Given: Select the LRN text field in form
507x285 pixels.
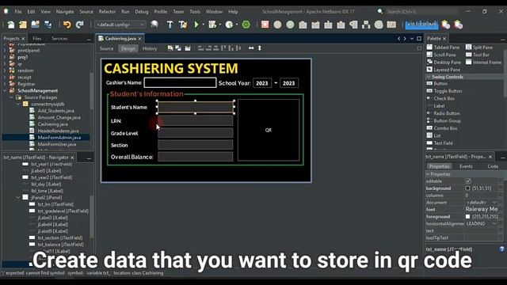Looking at the screenshot, I should pos(196,121).
